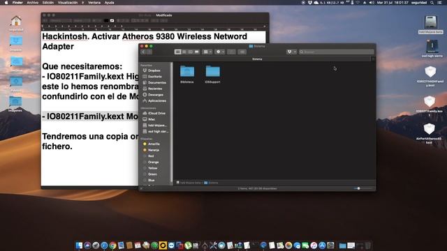Click hdd Mojave beta in path bar
This screenshot has width=447, height=251.
[x=189, y=183]
